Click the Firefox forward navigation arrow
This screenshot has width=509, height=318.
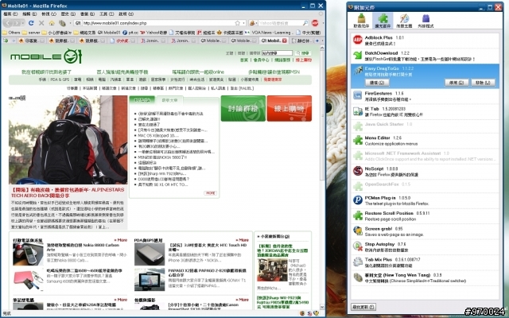pos(17,23)
